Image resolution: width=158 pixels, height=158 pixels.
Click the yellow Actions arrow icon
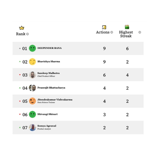point(104,27)
